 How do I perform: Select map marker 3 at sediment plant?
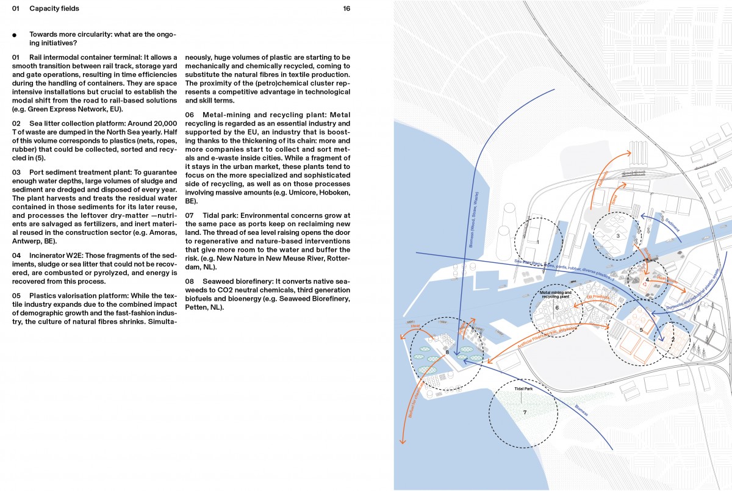[618, 235]
